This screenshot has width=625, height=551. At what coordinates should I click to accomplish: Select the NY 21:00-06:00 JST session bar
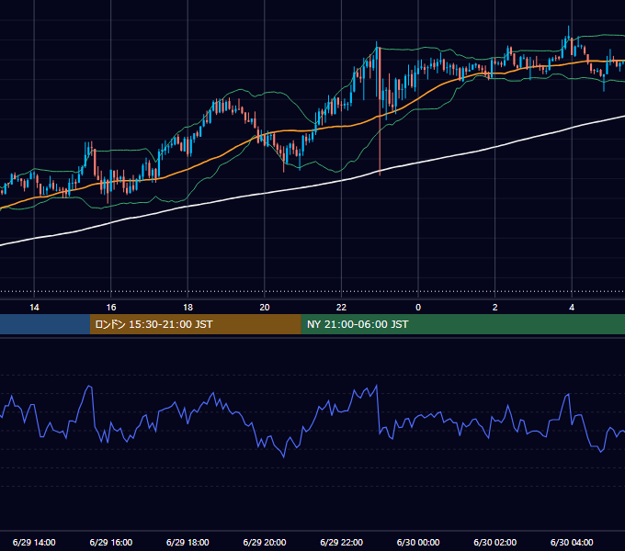pyautogui.click(x=462, y=324)
